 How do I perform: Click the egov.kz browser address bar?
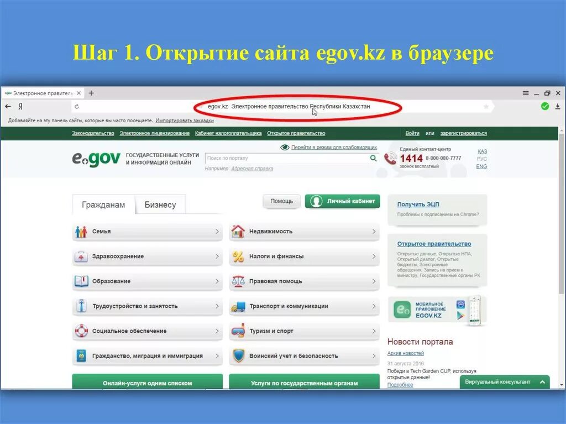pos(282,107)
